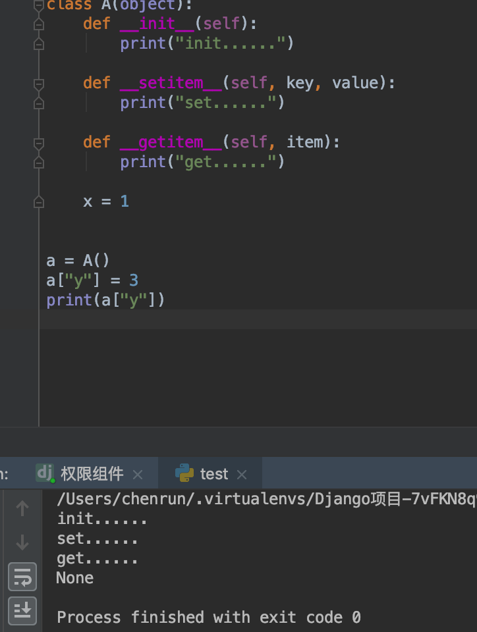Click fold end marker beside print("init......")
Viewport: 477px width, 632px height.
[x=39, y=43]
